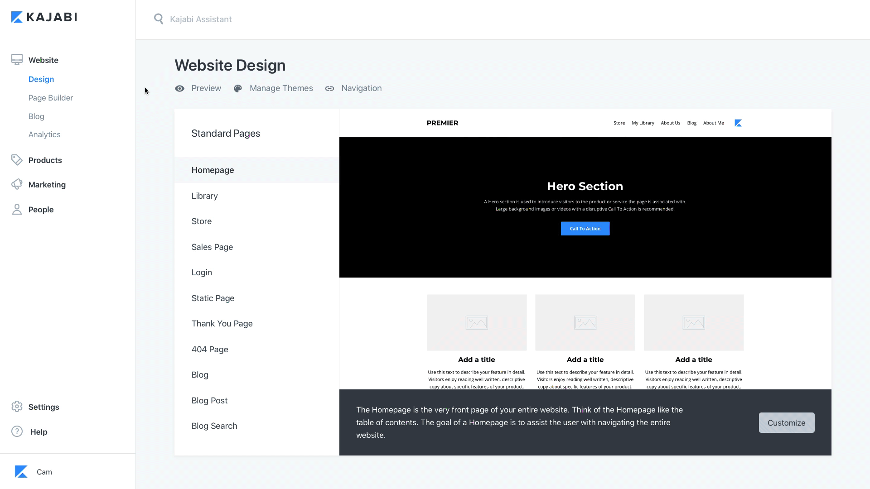Click the Manage Themes palette icon
Viewport: 870px width, 489px height.
(x=238, y=88)
